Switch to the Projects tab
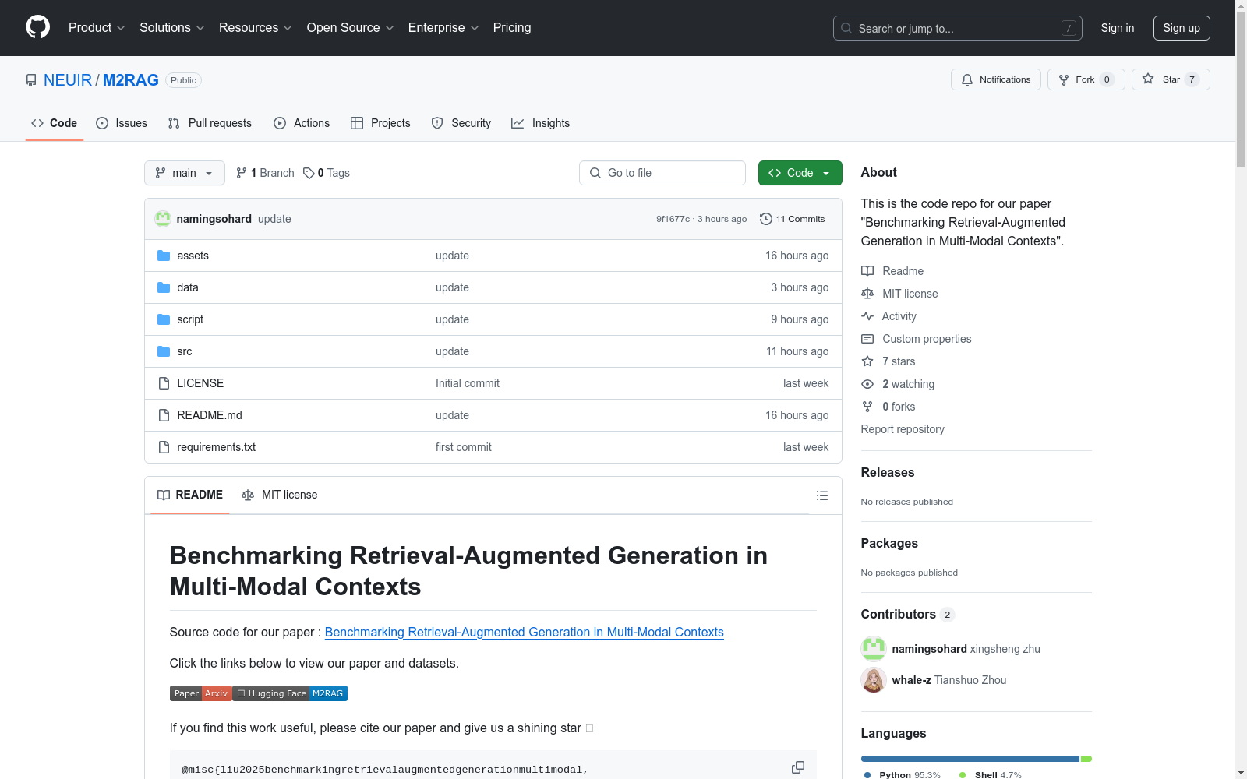This screenshot has width=1247, height=779. [x=380, y=123]
